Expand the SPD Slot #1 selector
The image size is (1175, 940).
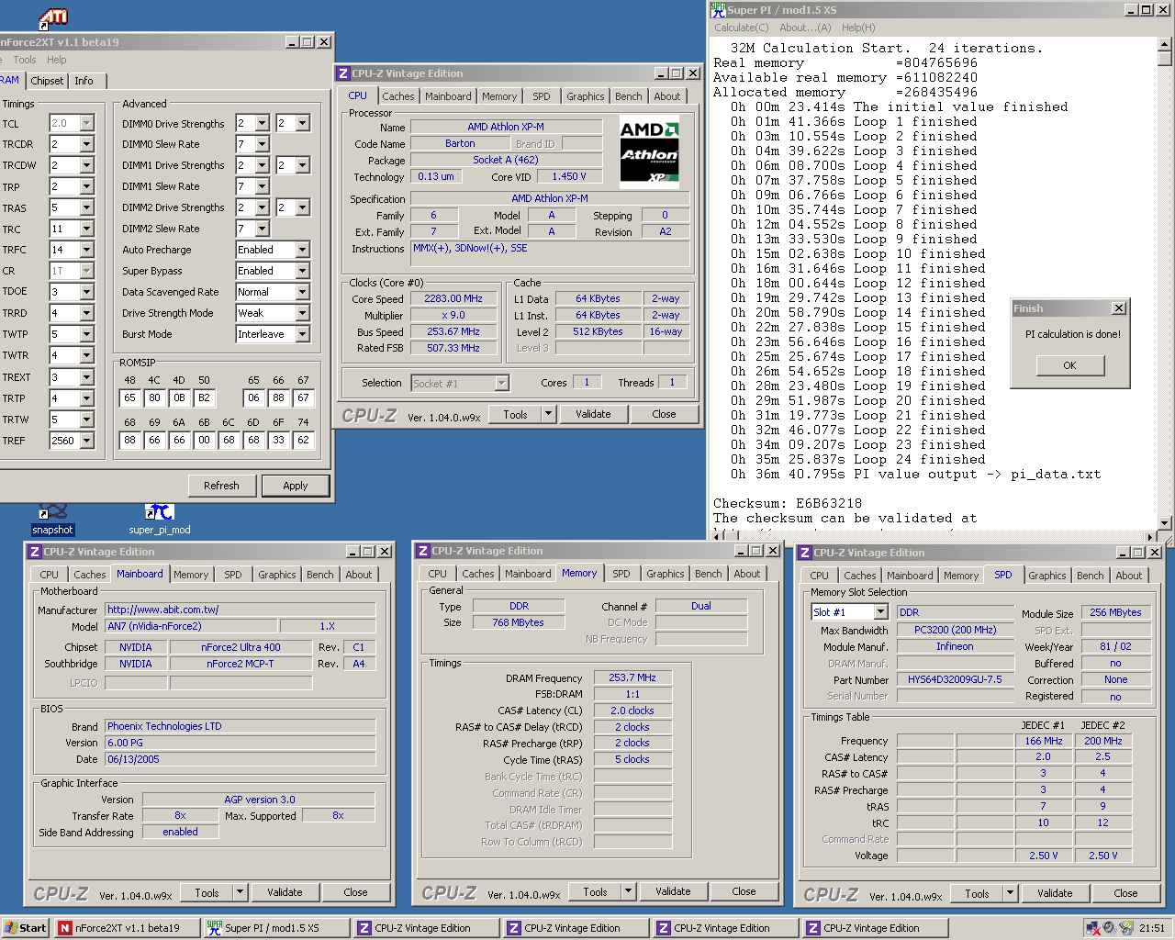tap(880, 612)
